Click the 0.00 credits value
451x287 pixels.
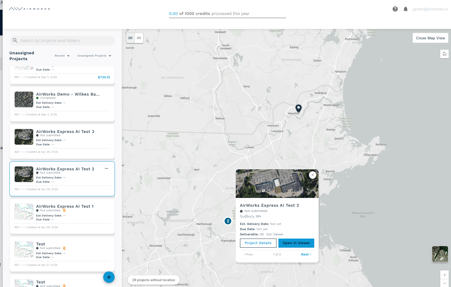point(173,14)
